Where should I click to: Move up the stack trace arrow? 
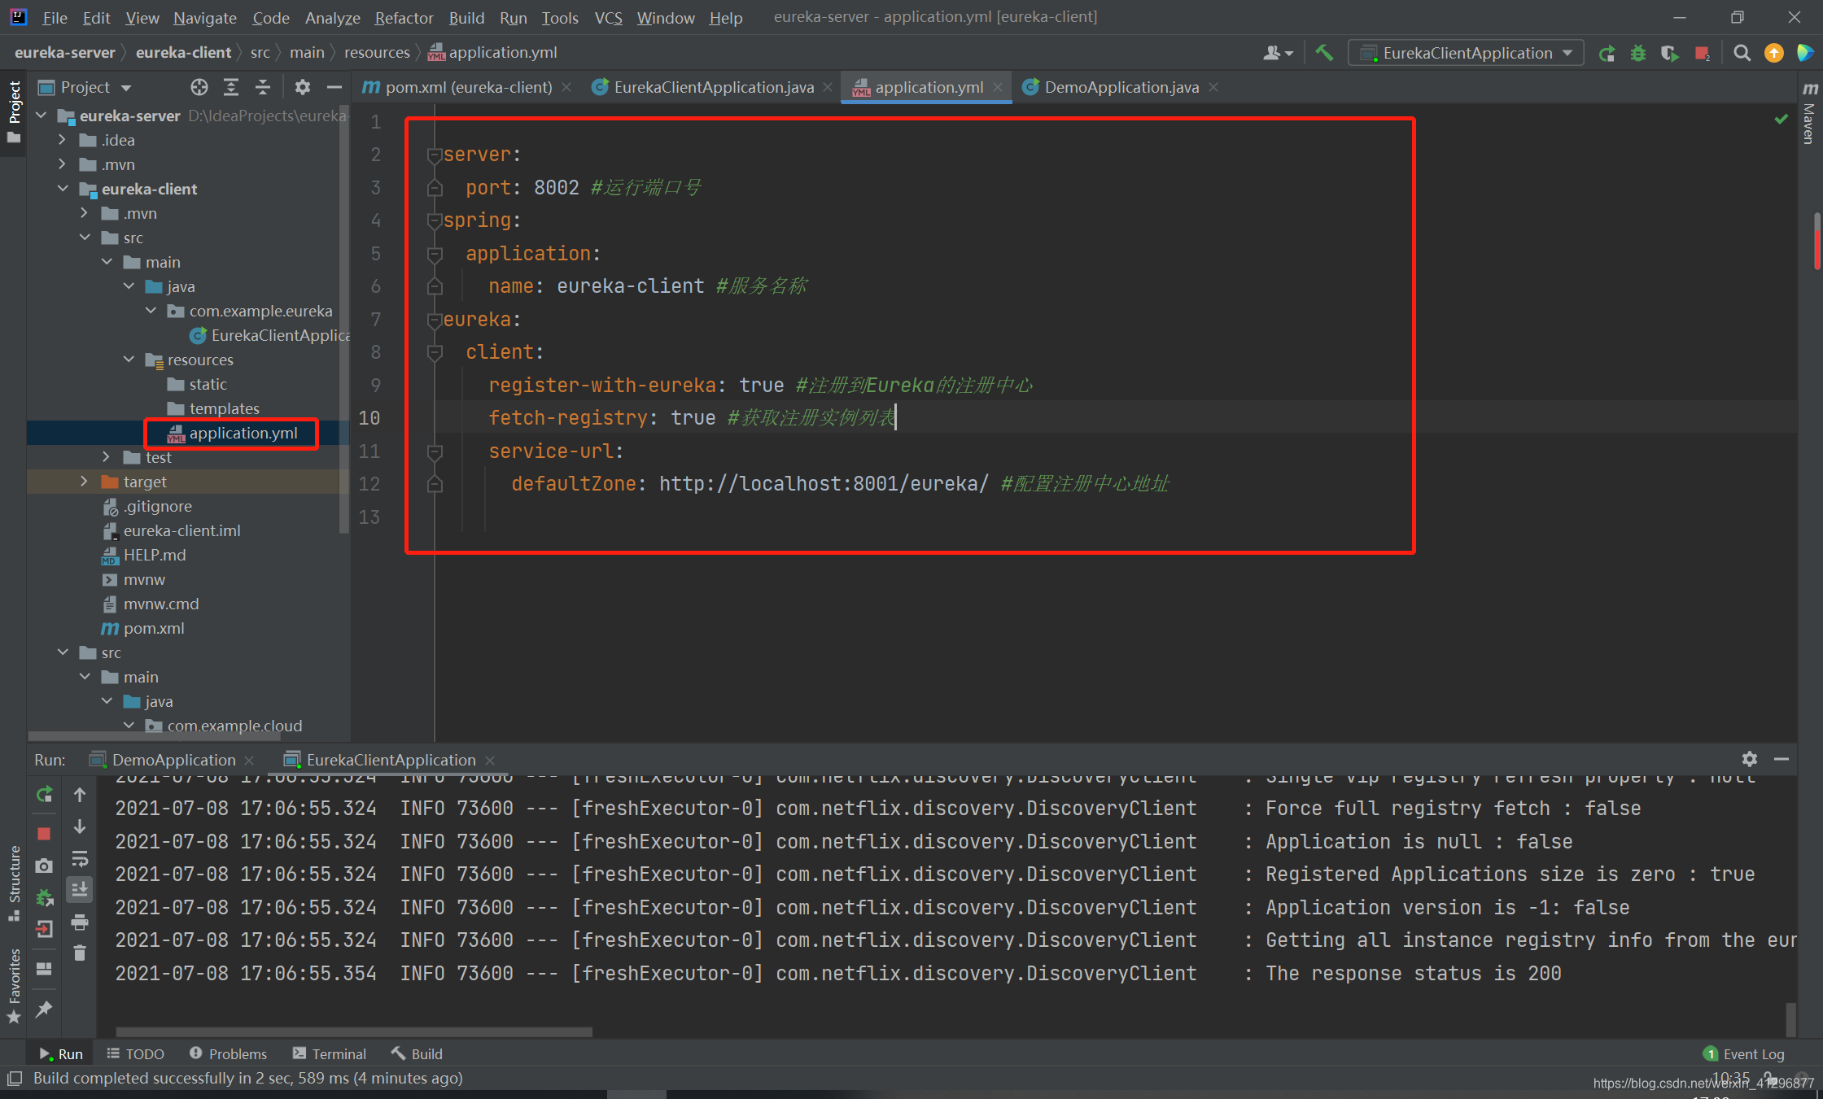(80, 795)
